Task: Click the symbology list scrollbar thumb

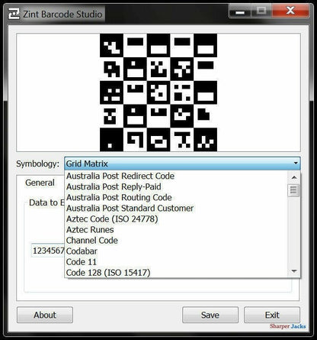Action: (293, 190)
